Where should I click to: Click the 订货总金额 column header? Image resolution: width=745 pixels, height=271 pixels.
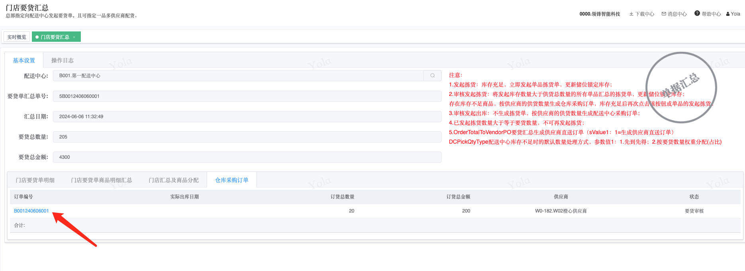click(458, 197)
